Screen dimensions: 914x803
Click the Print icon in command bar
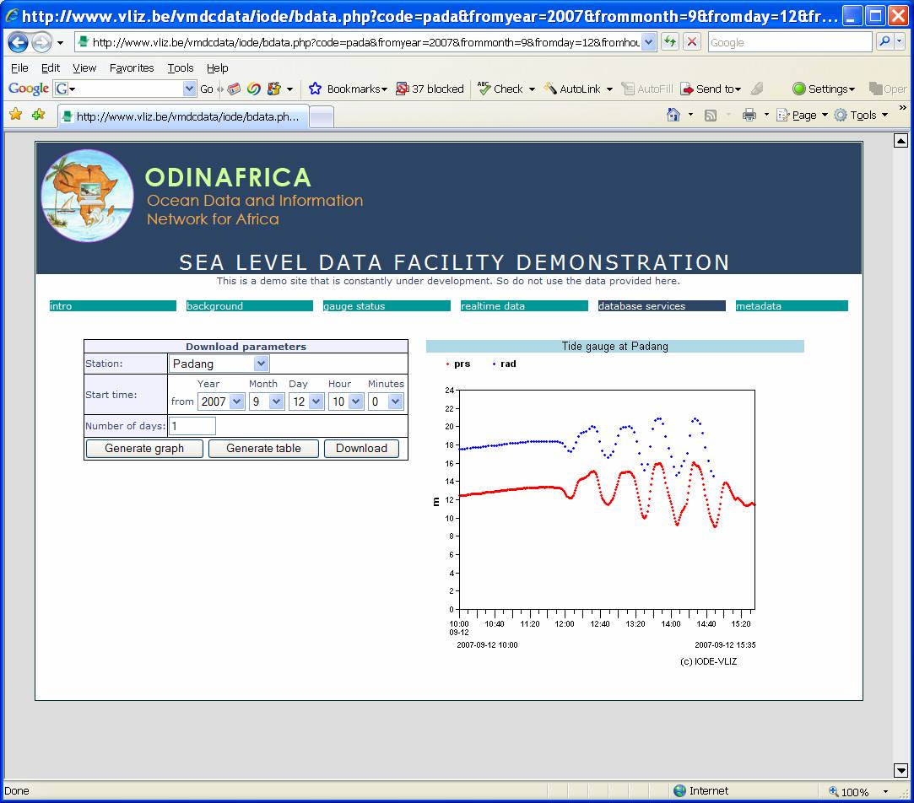(749, 116)
